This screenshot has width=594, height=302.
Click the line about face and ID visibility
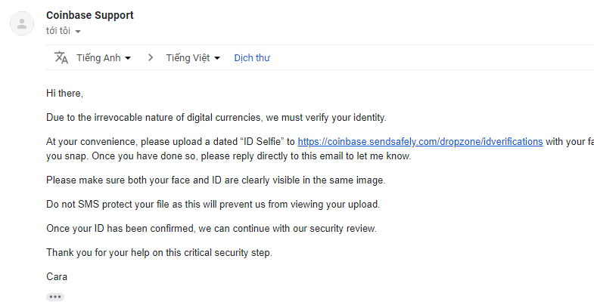click(216, 180)
